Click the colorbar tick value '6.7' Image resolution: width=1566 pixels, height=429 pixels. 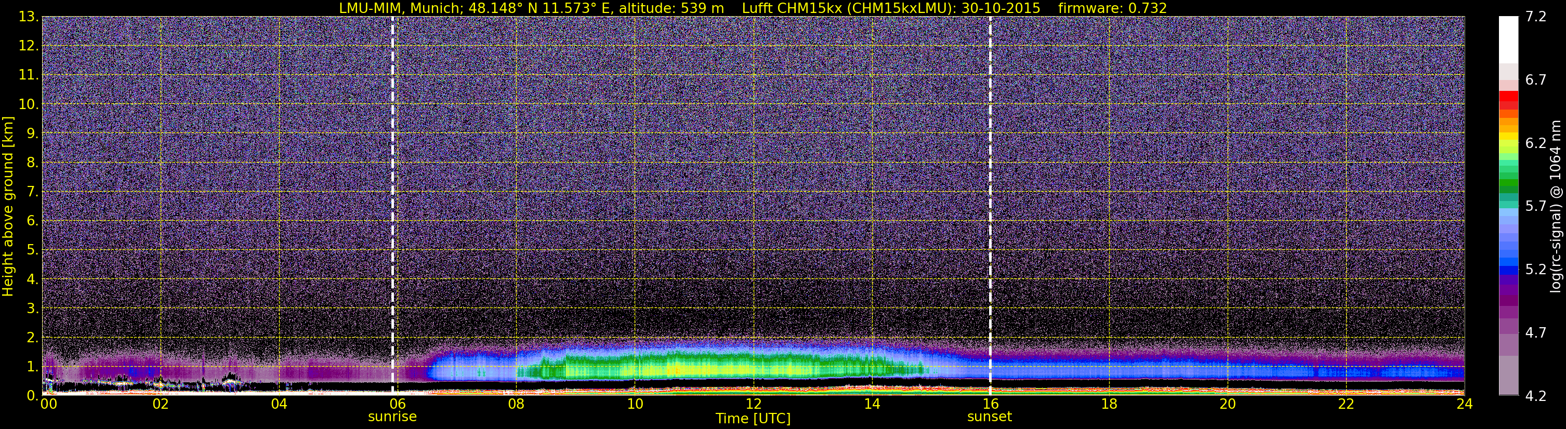[x=1536, y=79]
